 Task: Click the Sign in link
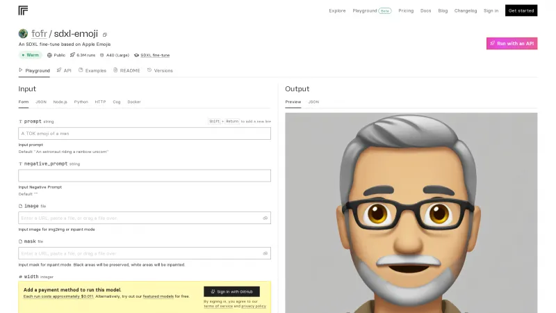pyautogui.click(x=491, y=10)
